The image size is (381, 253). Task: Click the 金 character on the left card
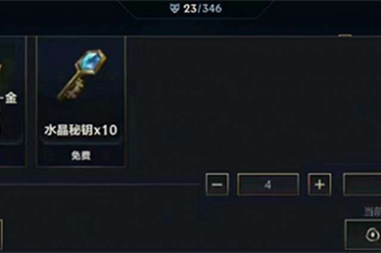click(x=11, y=98)
